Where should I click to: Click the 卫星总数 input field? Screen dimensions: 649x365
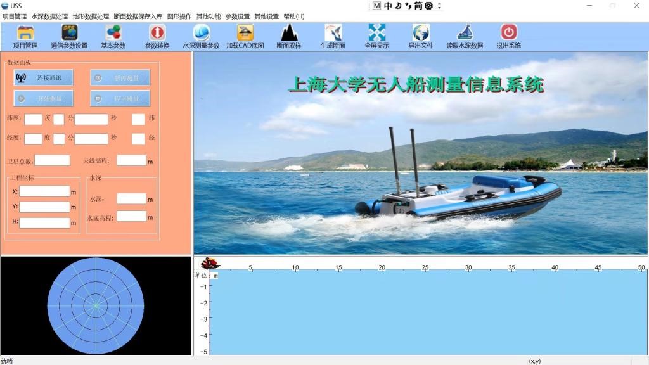pyautogui.click(x=52, y=160)
